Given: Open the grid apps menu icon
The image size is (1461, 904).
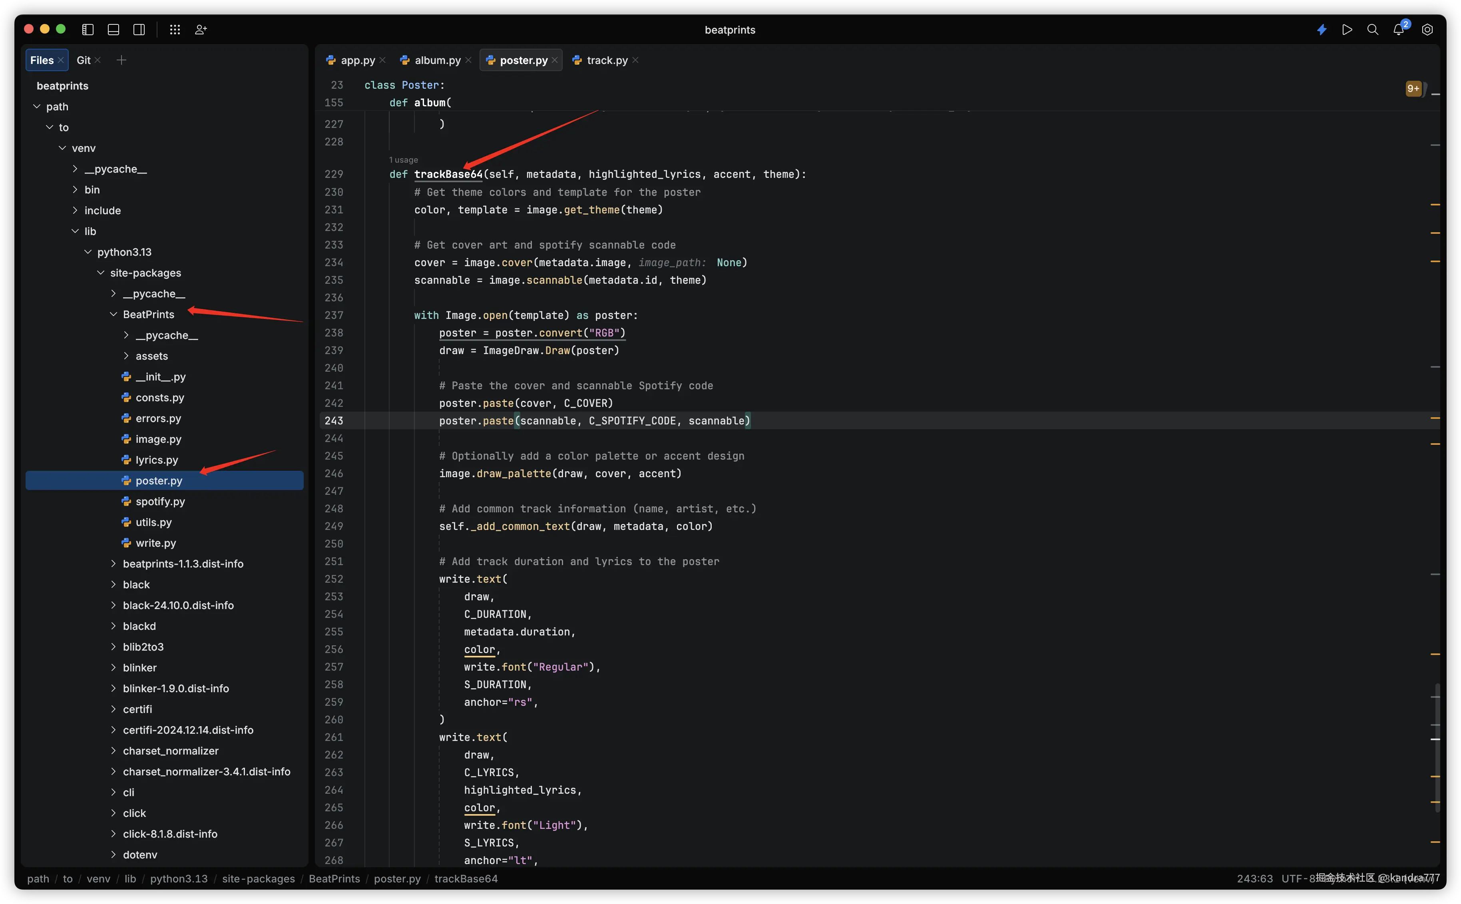Looking at the screenshot, I should click(x=175, y=29).
